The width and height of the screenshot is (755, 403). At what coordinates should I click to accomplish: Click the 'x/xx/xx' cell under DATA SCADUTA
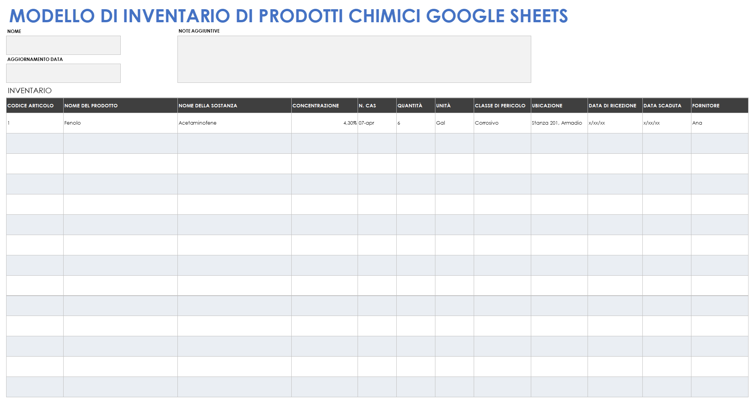coord(667,123)
